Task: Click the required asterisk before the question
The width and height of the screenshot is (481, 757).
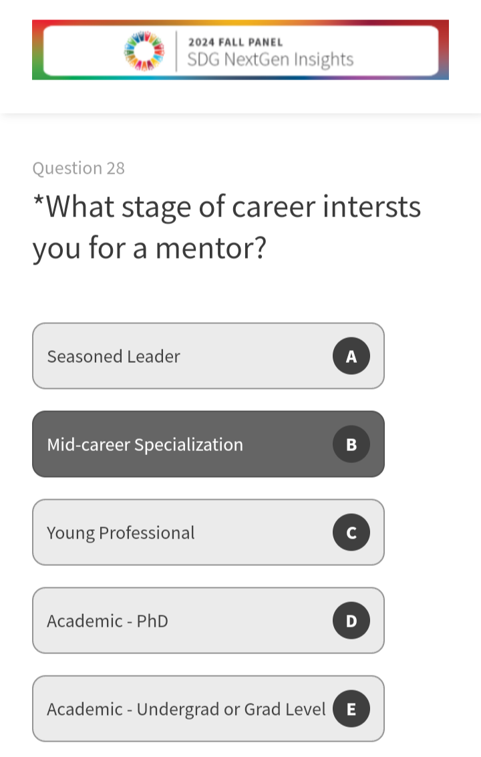Action: pos(38,200)
